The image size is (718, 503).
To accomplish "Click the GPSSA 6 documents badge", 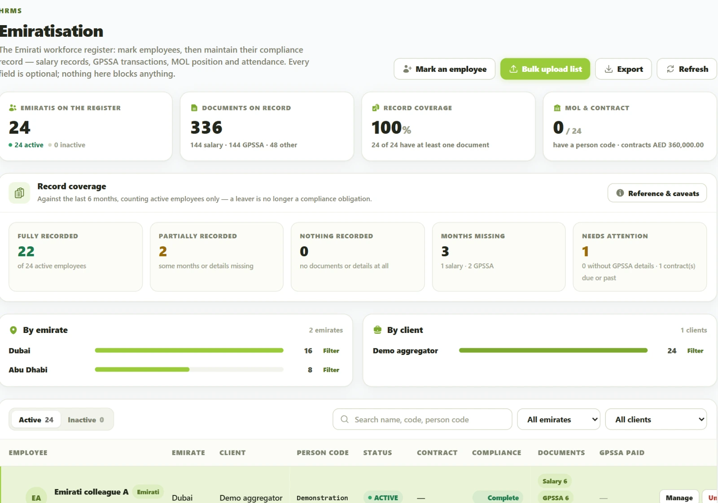I will 556,497.
